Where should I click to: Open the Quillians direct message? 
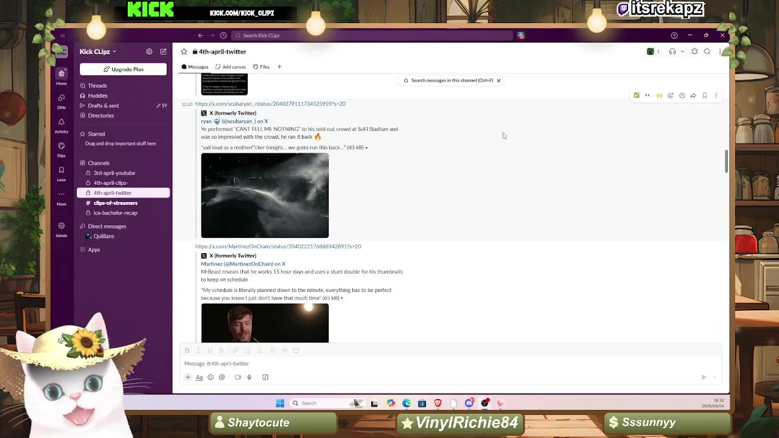pyautogui.click(x=103, y=236)
